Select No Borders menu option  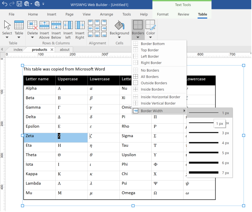point(150,70)
